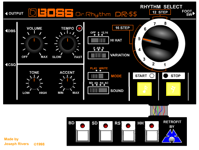
Task: Click the orange MODE label
Action: (116, 76)
